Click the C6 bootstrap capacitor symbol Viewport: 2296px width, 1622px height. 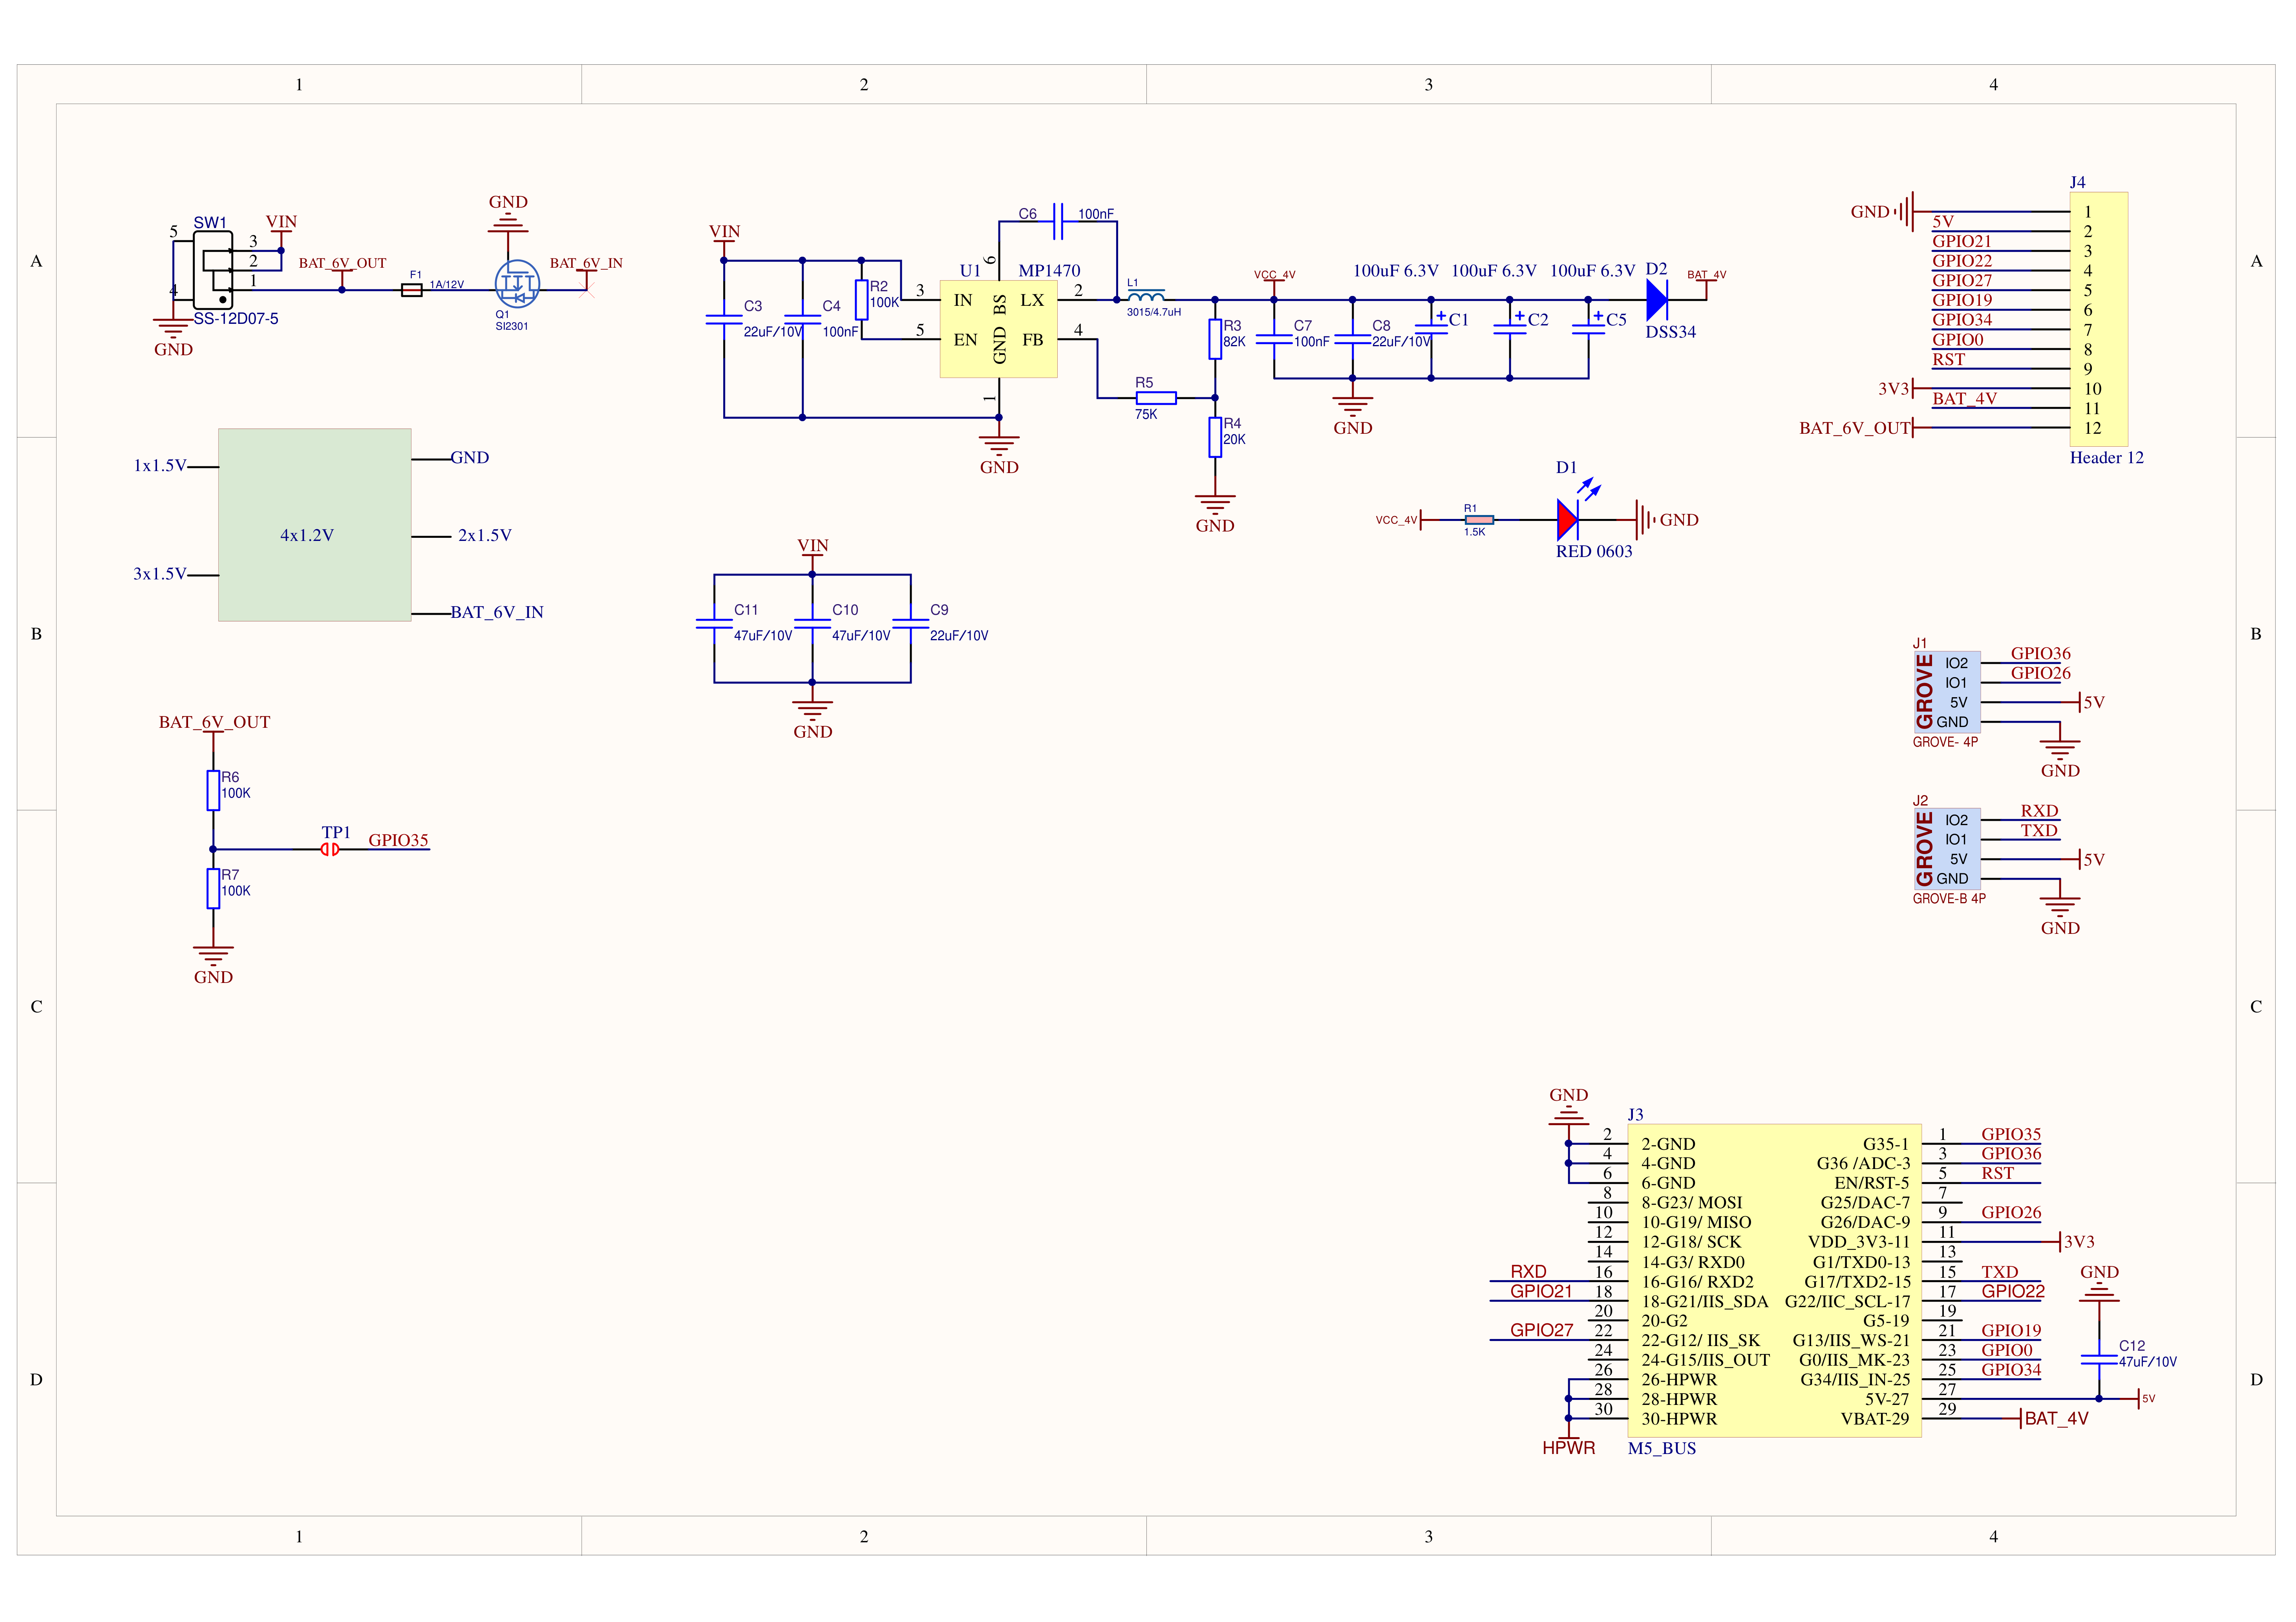(1058, 222)
